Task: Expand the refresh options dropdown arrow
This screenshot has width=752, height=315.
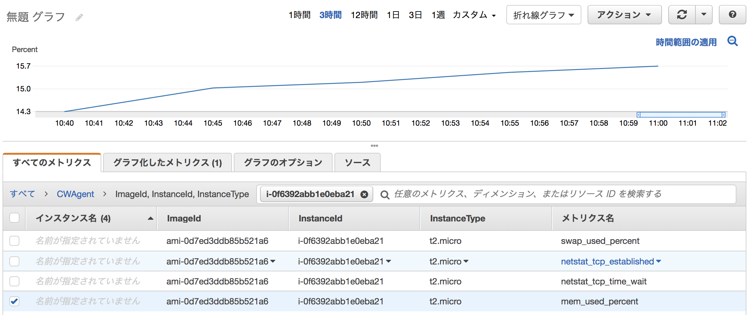Action: (704, 15)
